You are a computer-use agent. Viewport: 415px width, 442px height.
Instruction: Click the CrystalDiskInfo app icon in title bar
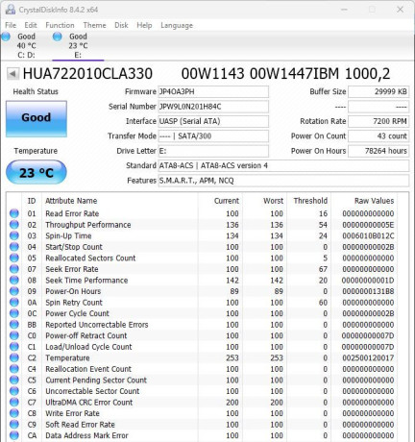(x=11, y=10)
